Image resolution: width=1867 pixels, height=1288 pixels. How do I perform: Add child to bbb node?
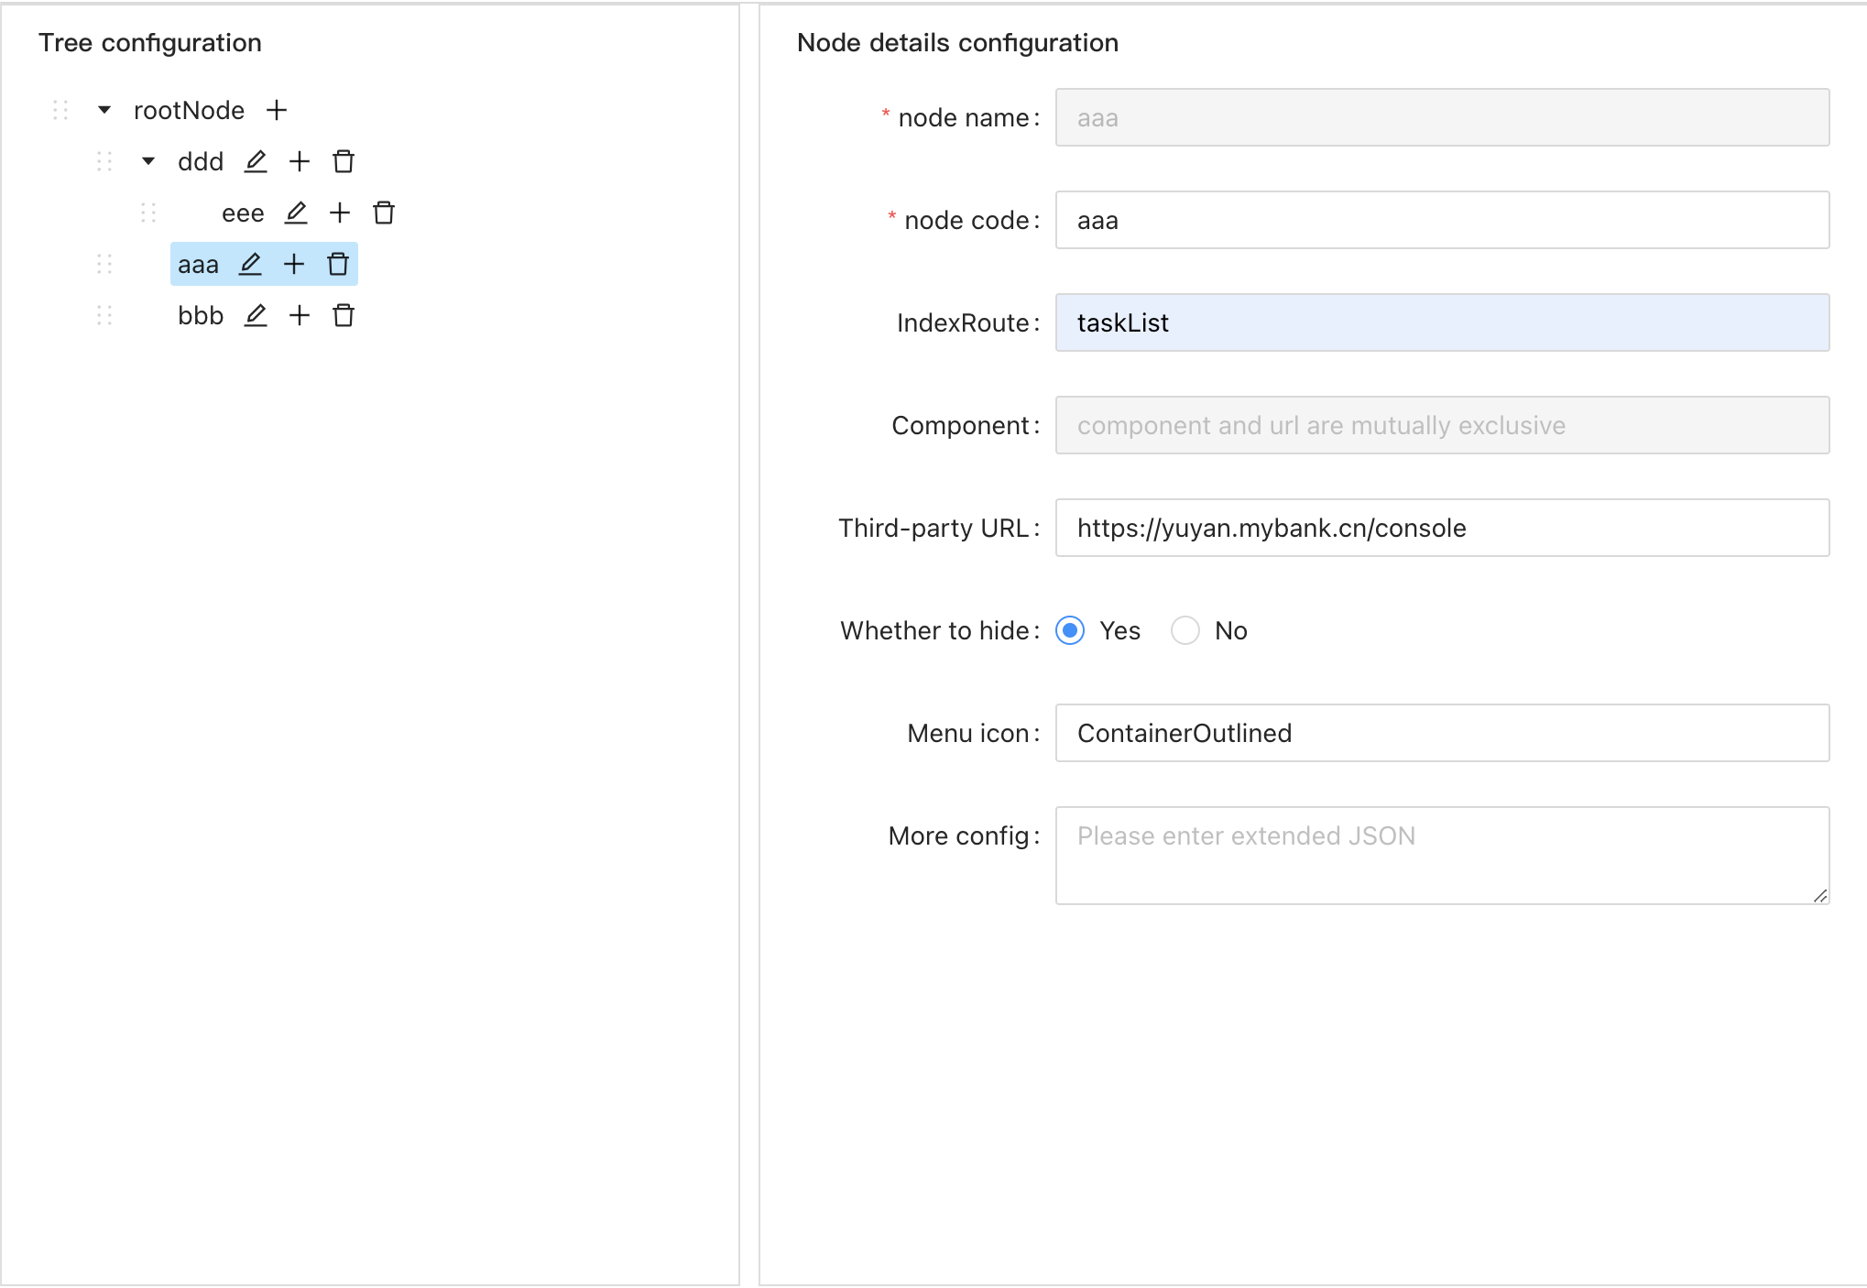click(300, 316)
